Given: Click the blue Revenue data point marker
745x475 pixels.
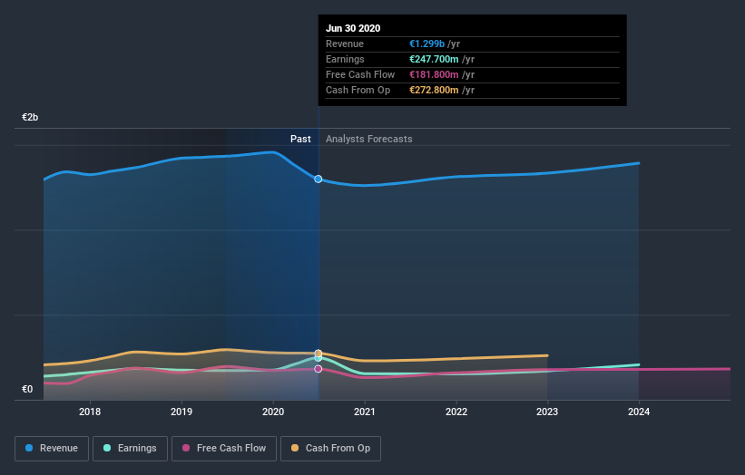Looking at the screenshot, I should click(319, 179).
